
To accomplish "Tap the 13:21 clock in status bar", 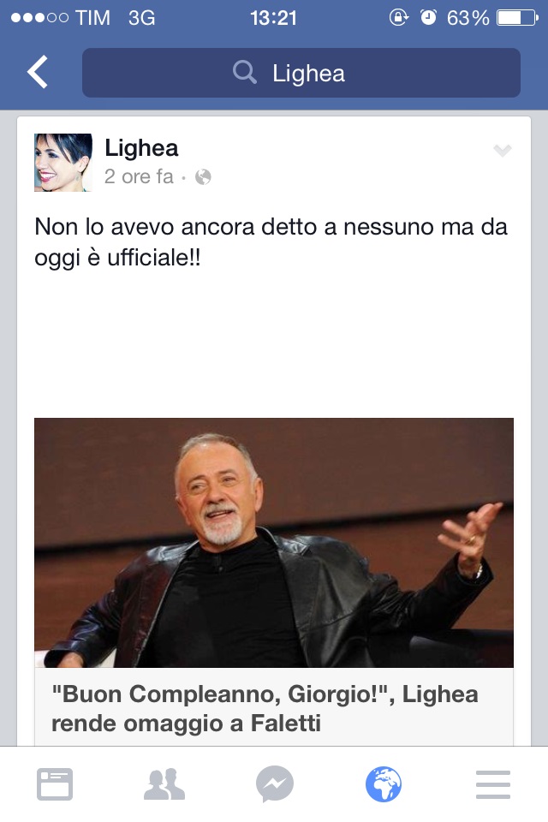I will (x=273, y=18).
